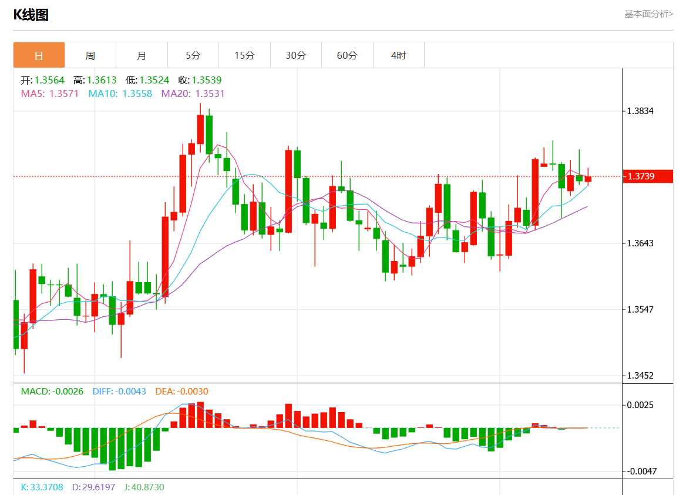Click the 1.3643 price axis label
The height and width of the screenshot is (495, 686).
pos(640,243)
